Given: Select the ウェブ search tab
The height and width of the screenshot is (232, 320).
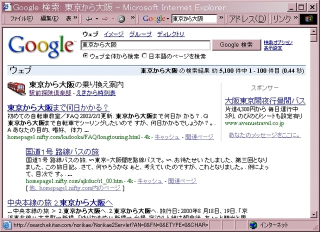Looking at the screenshot, I should (x=90, y=34).
